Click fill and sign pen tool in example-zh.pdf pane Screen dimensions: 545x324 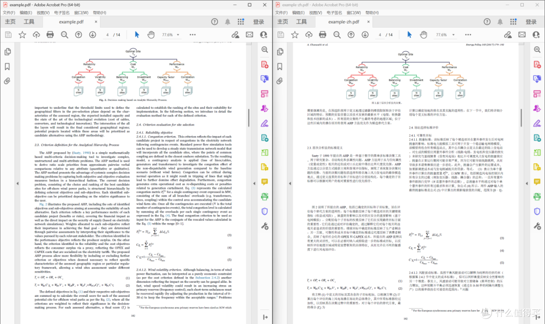[537, 123]
